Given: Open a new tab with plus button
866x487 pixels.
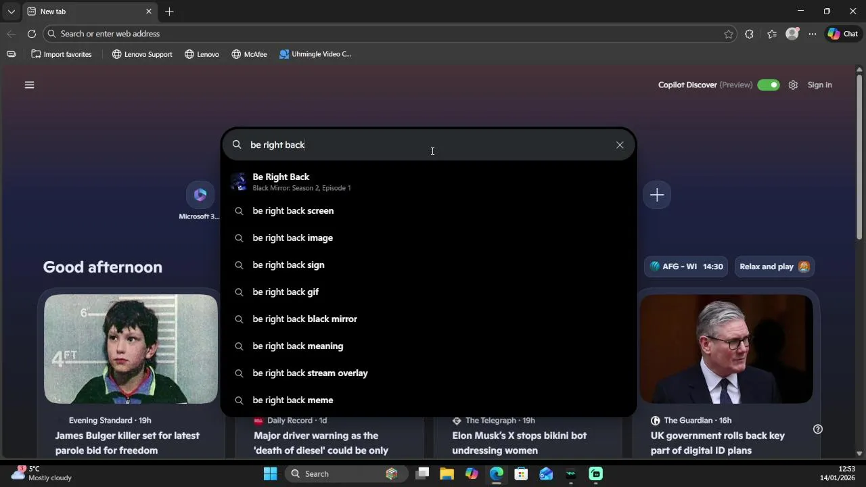Looking at the screenshot, I should (x=169, y=11).
